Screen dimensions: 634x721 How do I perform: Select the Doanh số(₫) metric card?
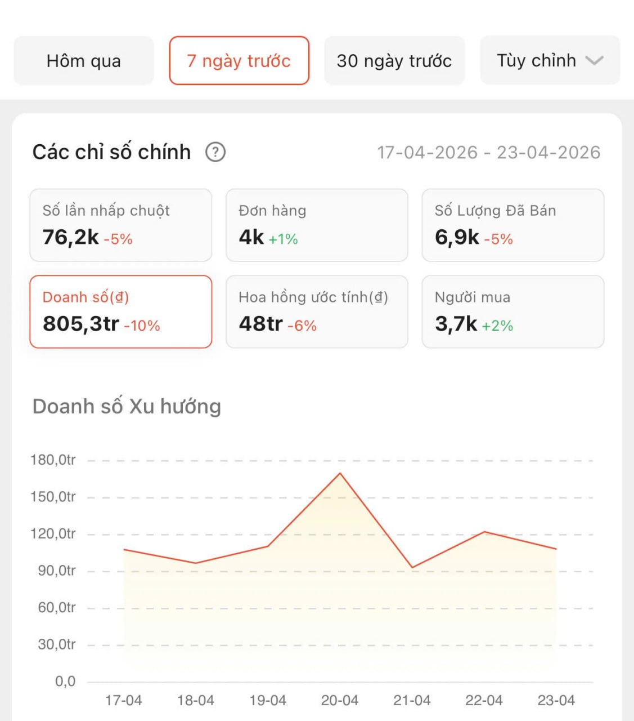(121, 311)
